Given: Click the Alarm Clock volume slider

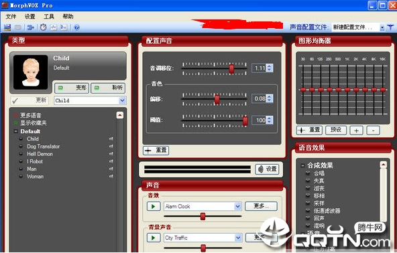Looking at the screenshot, I should [203, 216].
